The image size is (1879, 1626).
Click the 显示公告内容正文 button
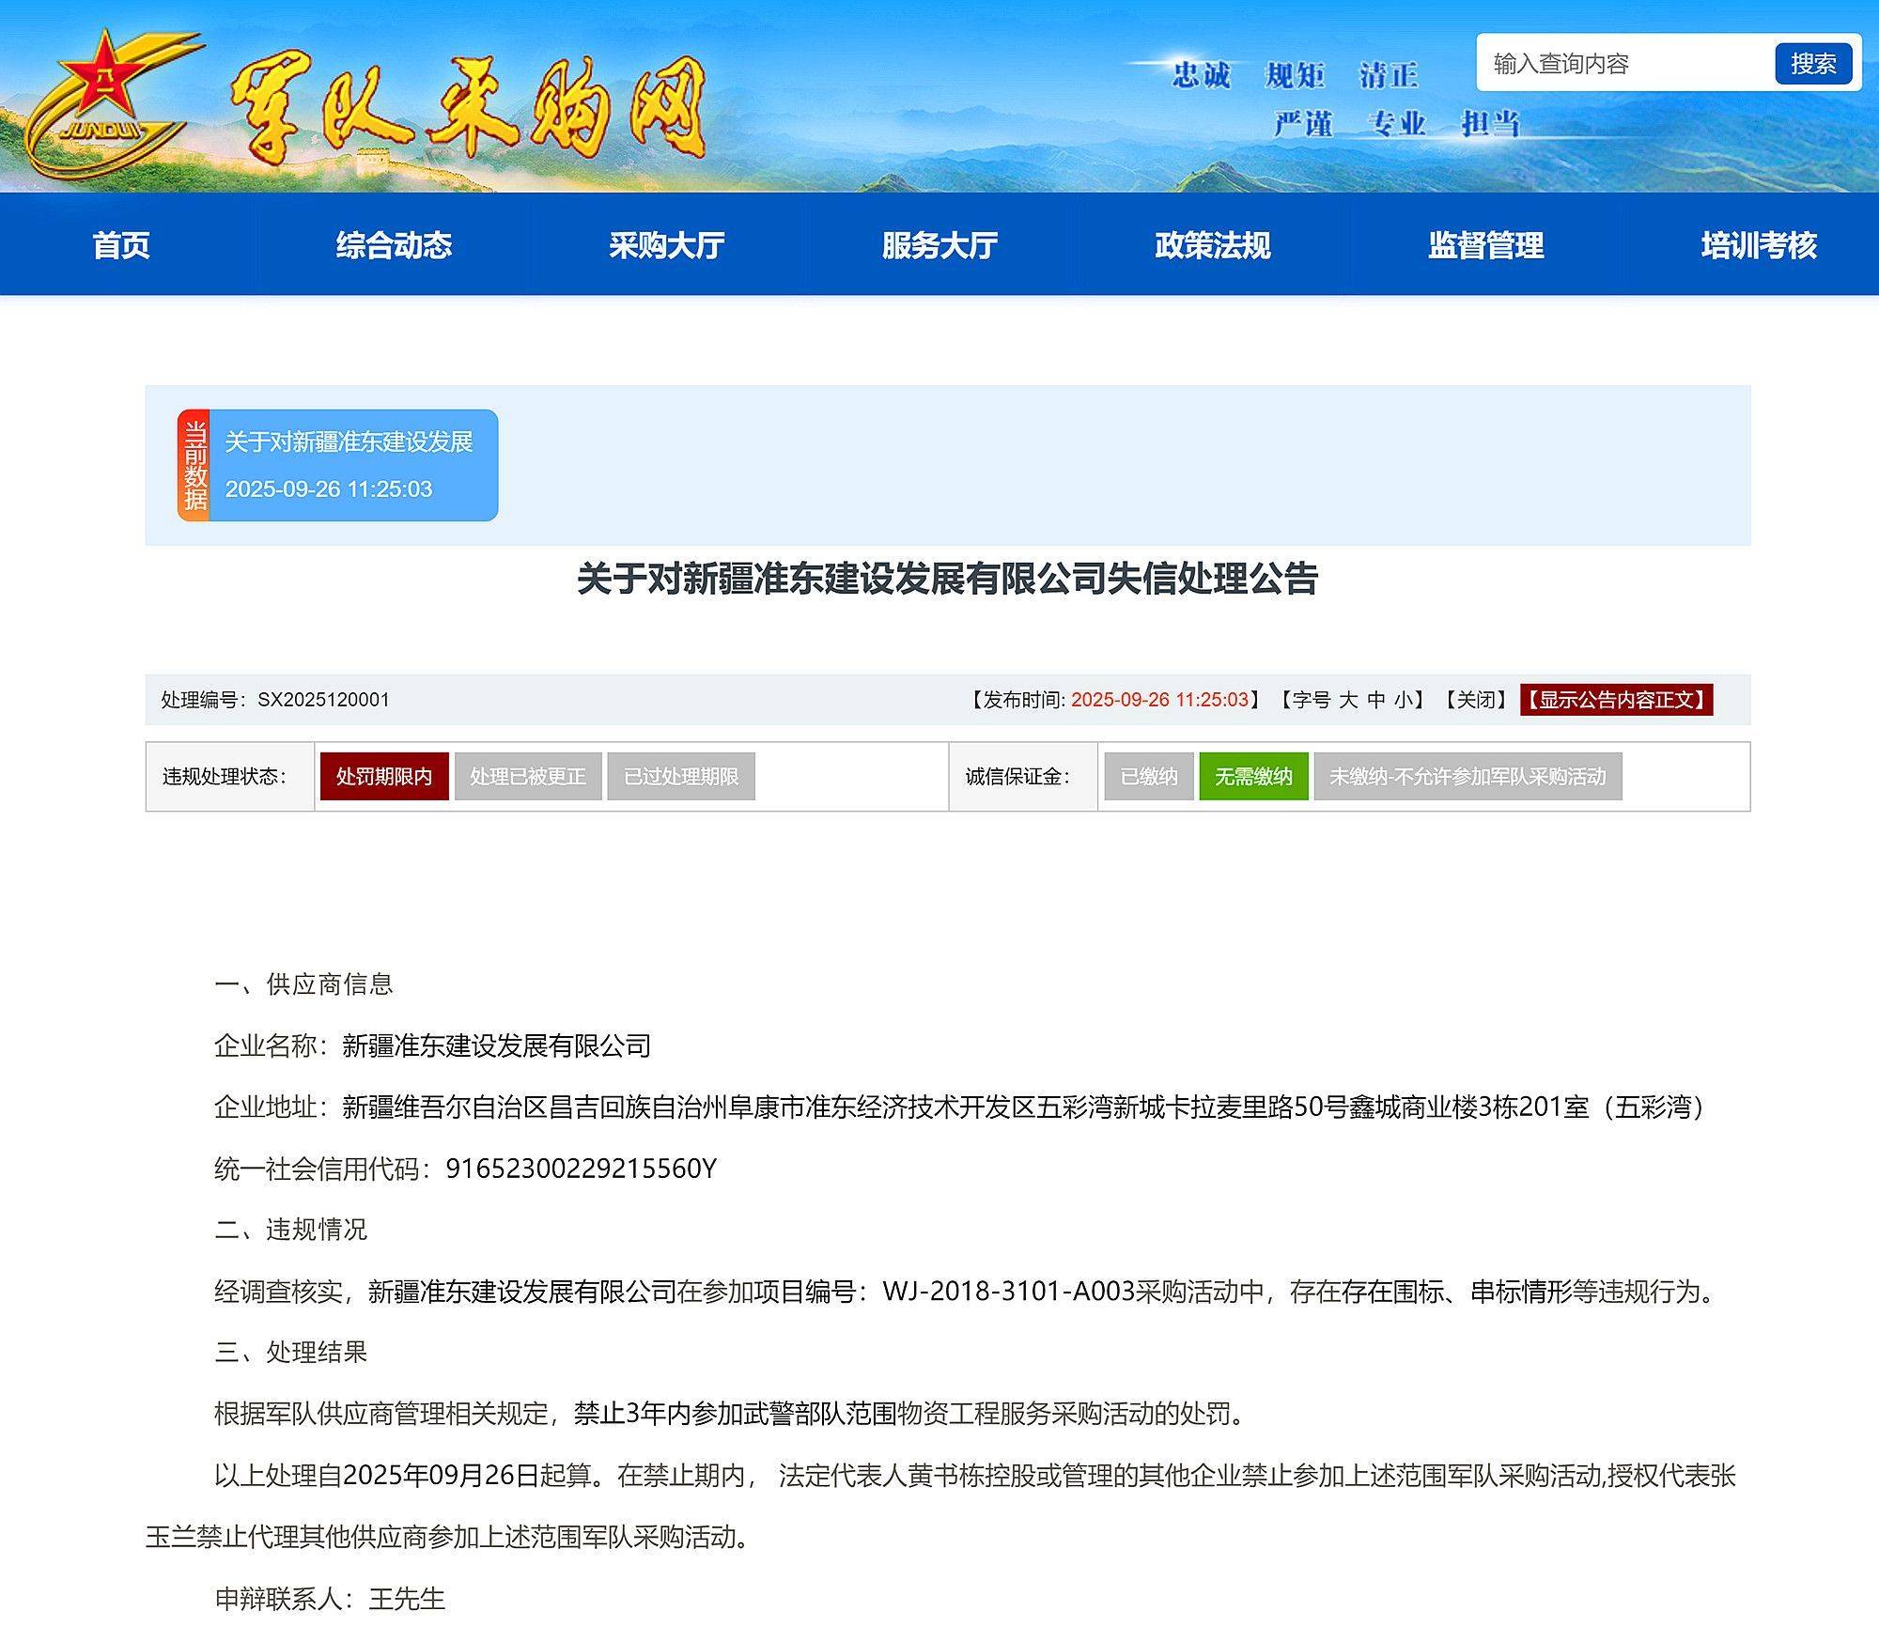(1619, 700)
